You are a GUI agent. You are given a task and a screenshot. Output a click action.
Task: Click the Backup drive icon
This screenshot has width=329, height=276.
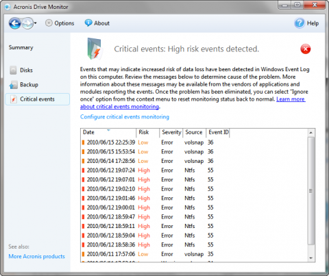13,85
